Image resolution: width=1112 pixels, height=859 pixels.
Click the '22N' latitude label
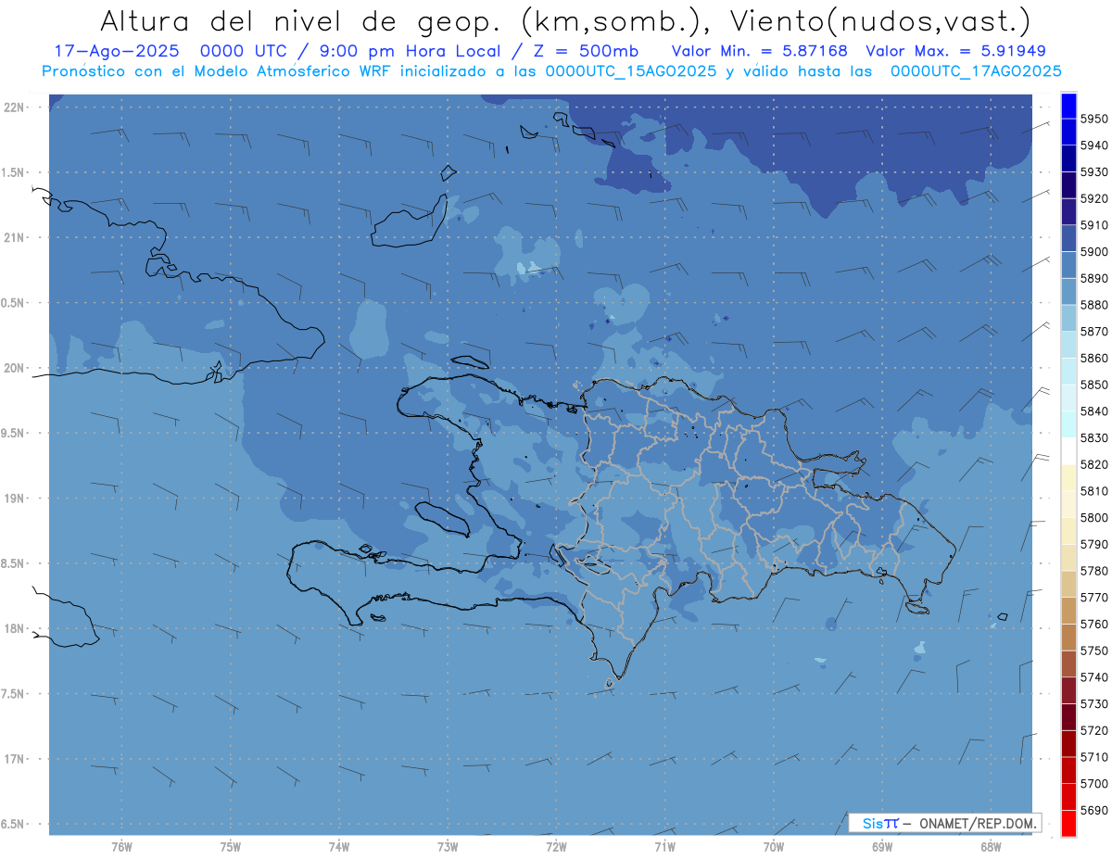14,107
